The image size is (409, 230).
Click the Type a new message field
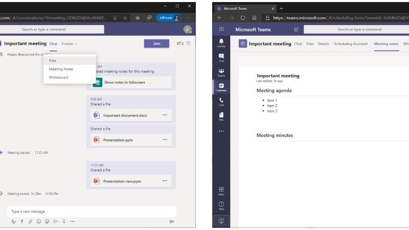92,212
